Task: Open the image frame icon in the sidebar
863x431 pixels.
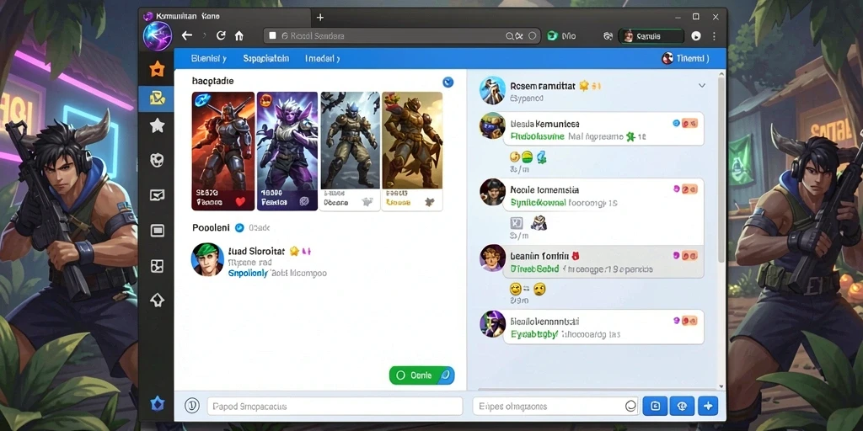Action: pos(158,195)
